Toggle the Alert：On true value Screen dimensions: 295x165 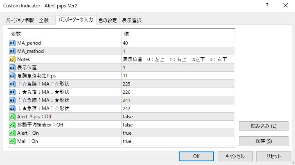(127, 133)
